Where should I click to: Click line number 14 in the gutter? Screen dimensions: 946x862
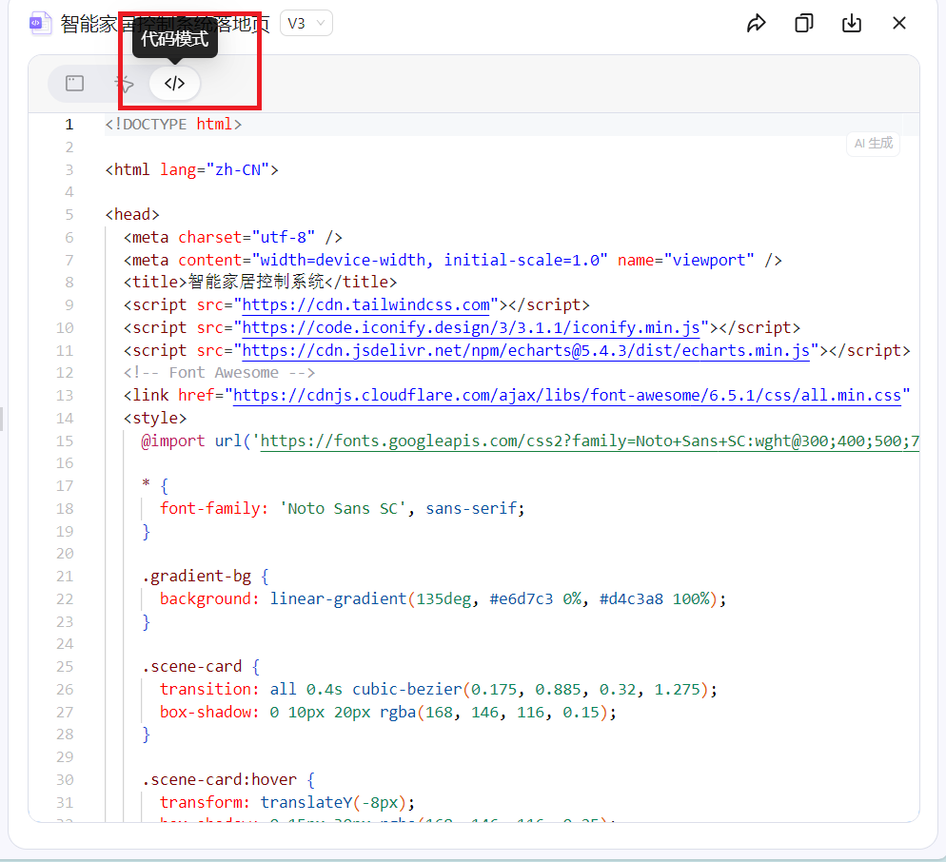coord(65,419)
